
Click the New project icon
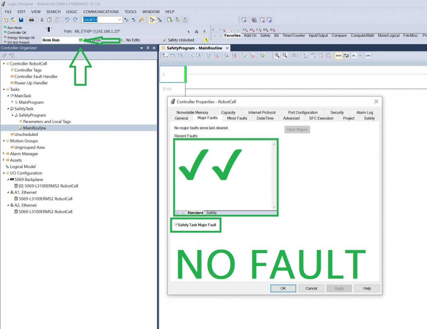[6, 20]
